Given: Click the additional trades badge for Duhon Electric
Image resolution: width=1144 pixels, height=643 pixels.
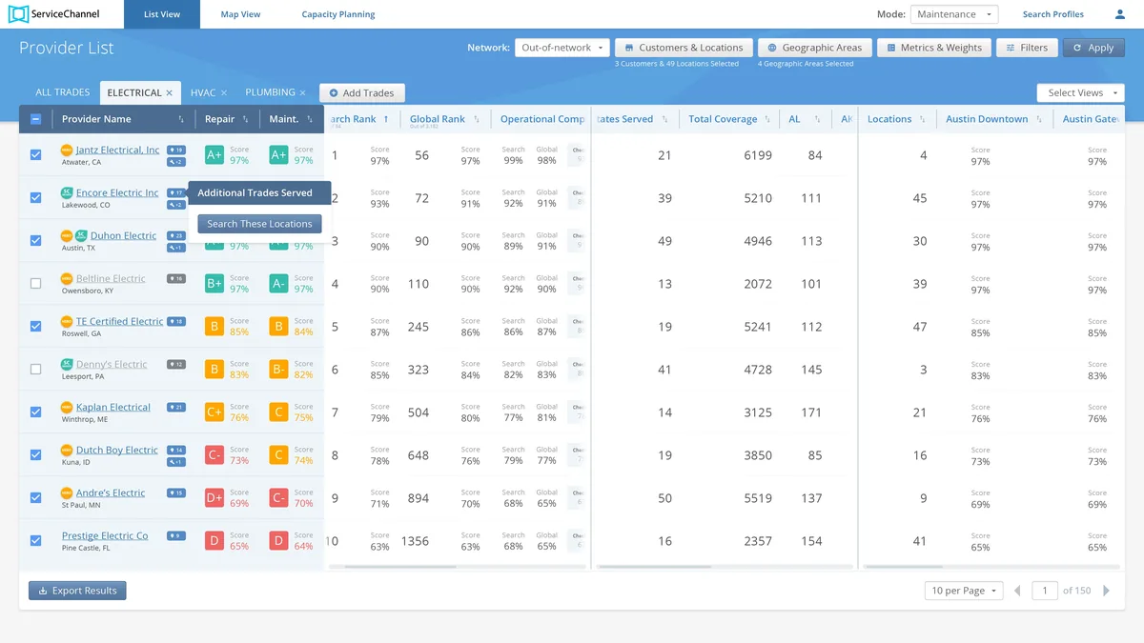Looking at the screenshot, I should [176, 248].
